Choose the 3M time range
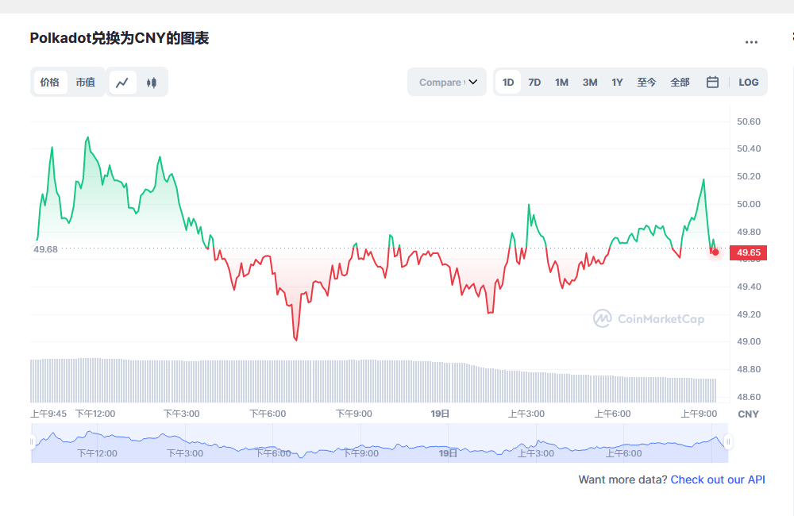 click(590, 82)
